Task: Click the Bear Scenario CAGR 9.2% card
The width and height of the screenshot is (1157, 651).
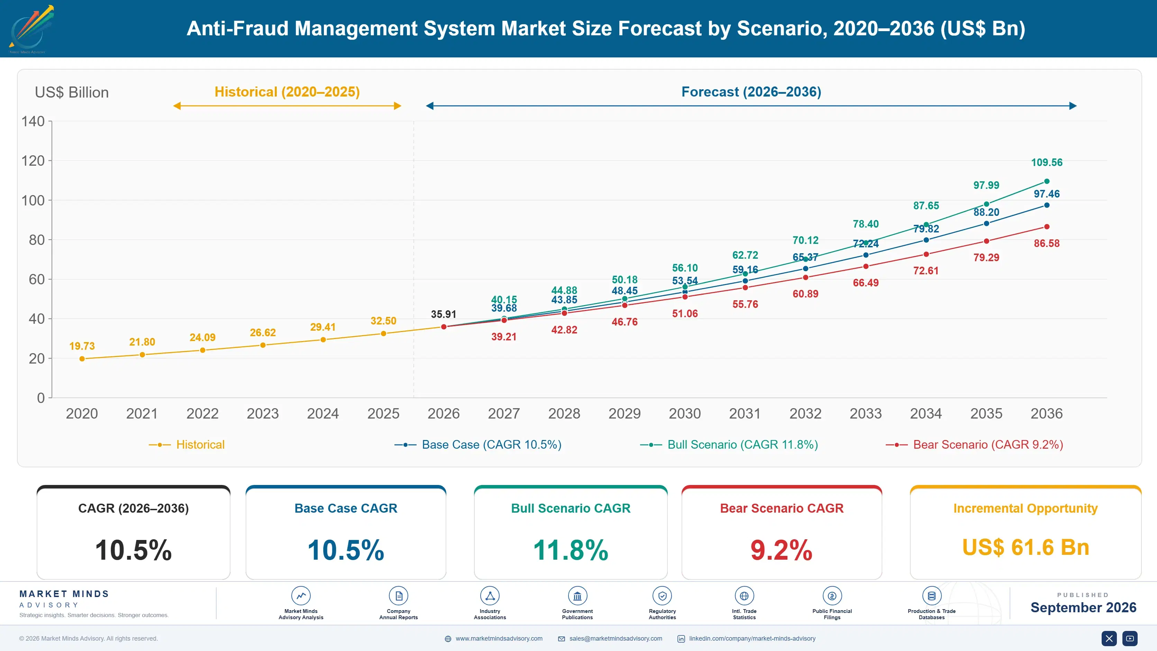Action: pyautogui.click(x=782, y=532)
